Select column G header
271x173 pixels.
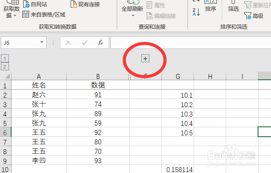coord(178,76)
